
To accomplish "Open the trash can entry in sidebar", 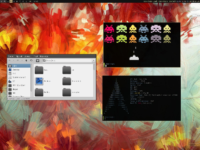I will click(19, 74).
